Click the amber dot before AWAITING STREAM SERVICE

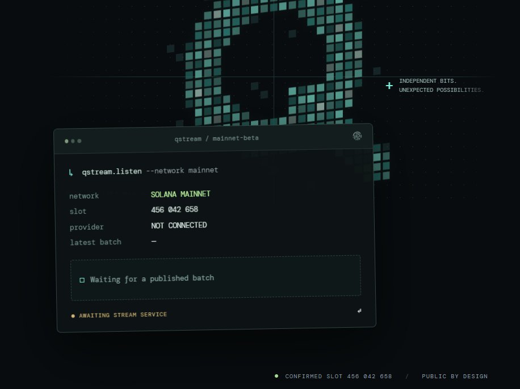pyautogui.click(x=73, y=316)
